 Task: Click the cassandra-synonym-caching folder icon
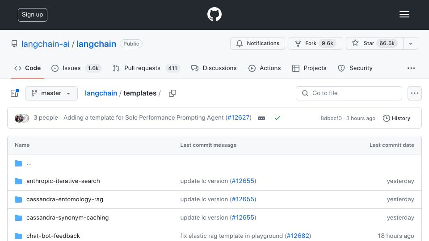coord(18,218)
